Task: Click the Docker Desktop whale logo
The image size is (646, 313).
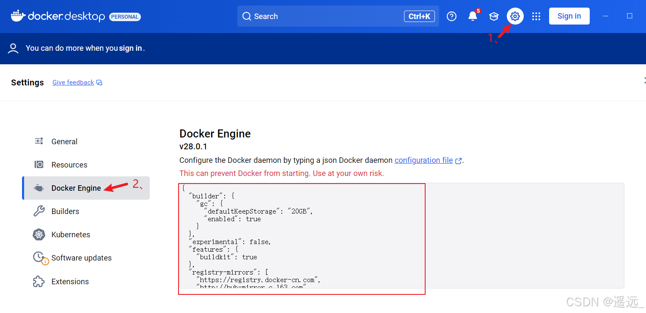Action: [x=18, y=16]
